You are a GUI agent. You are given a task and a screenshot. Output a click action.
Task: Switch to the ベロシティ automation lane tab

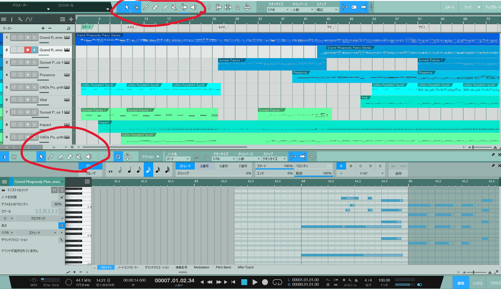106,267
